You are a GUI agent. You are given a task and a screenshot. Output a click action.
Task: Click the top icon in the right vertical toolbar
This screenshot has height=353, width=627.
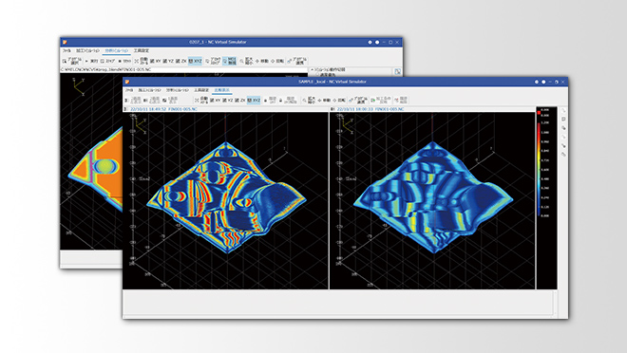pyautogui.click(x=563, y=111)
